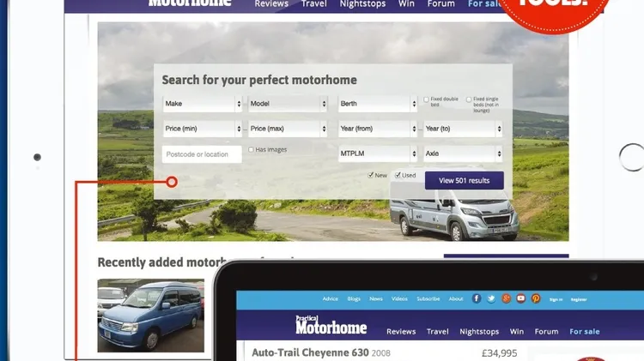Image resolution: width=644 pixels, height=361 pixels.
Task: Expand the Year (to) dropdown
Action: (463, 129)
